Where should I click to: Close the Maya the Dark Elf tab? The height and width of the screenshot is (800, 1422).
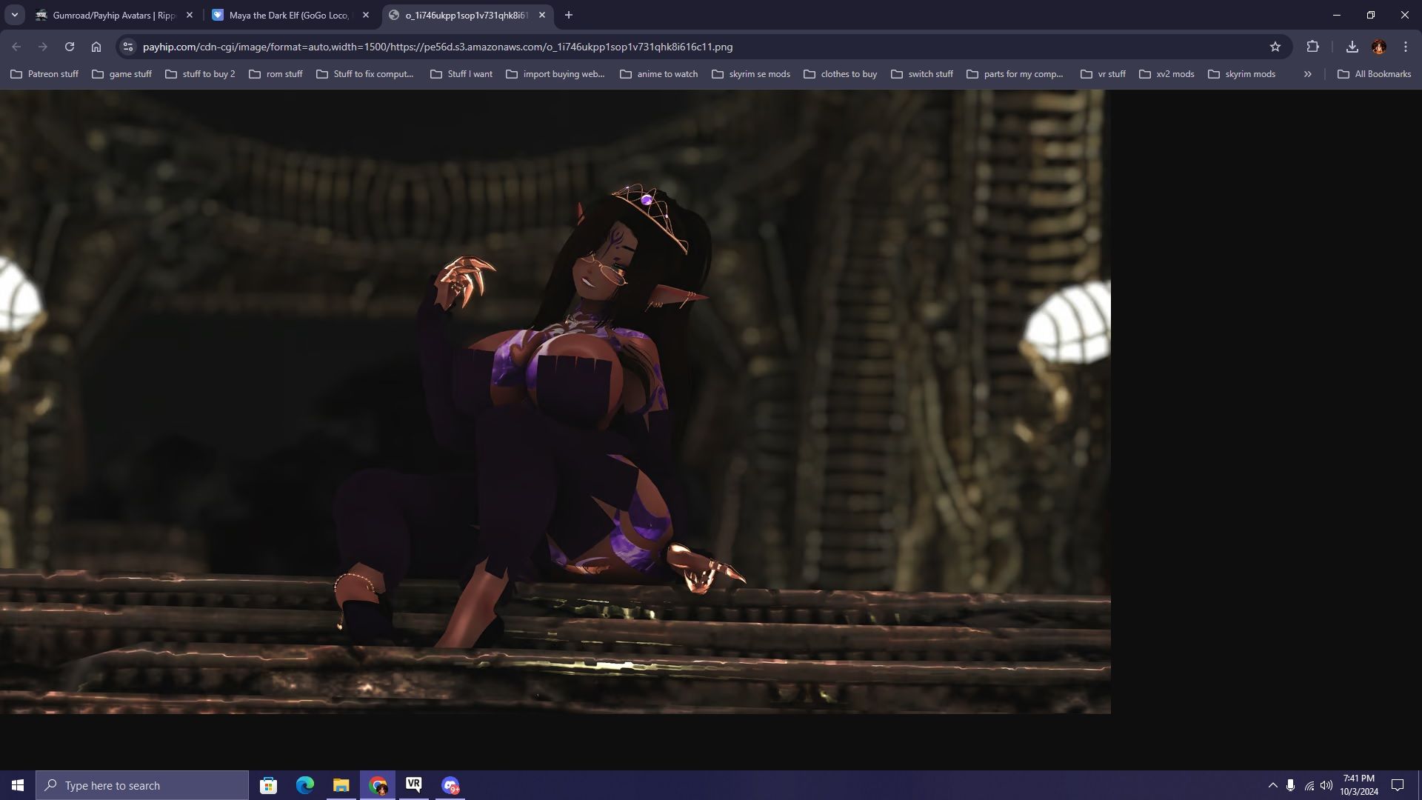point(366,15)
